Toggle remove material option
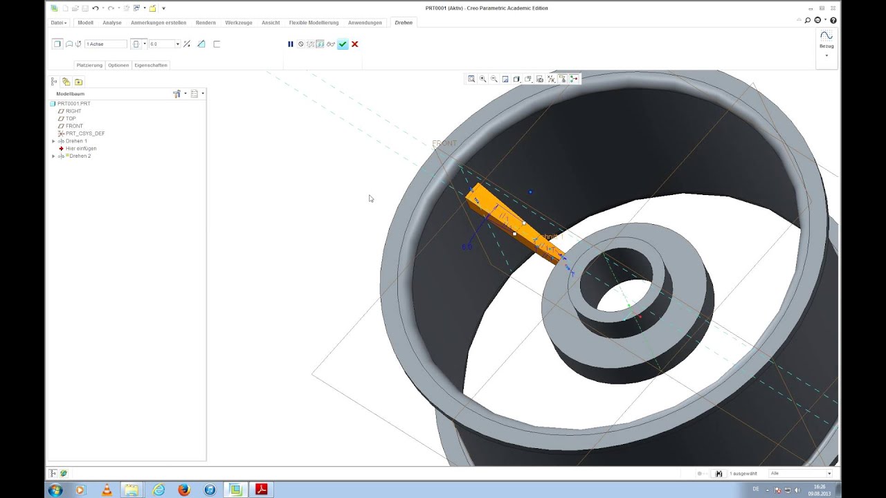The height and width of the screenshot is (498, 886). click(201, 44)
